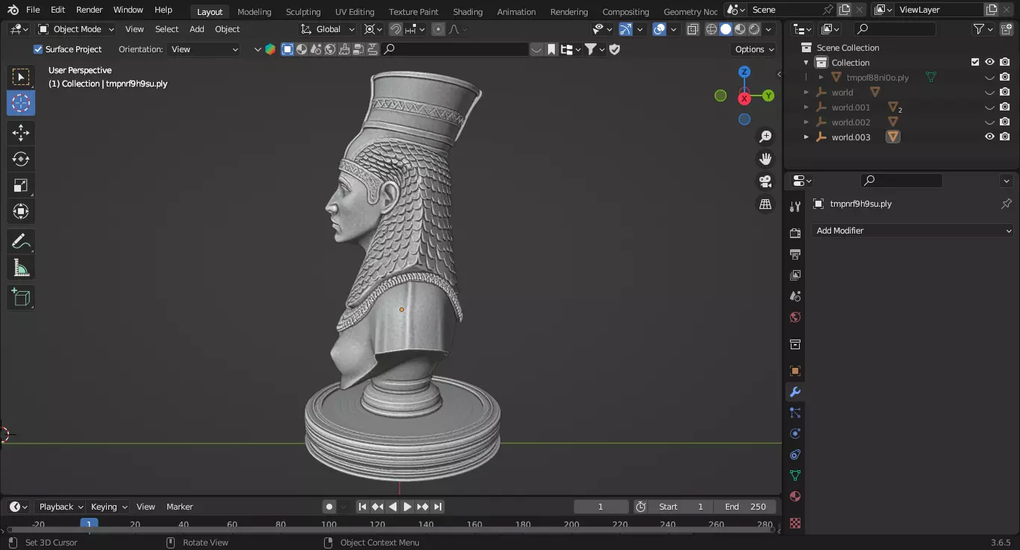
Task: Select the Select Box tool in toolbar
Action: [21, 77]
